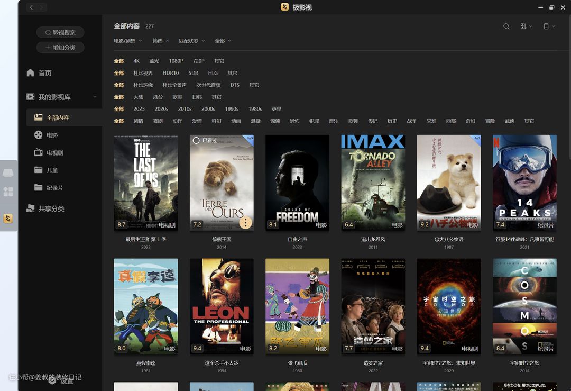
Task: Click the three-dot menu on 棕熊王国 poster
Action: click(245, 223)
